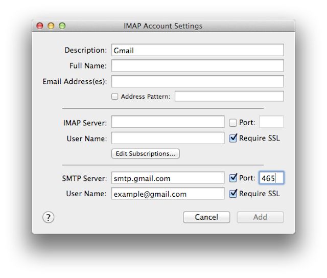The width and height of the screenshot is (327, 278).
Task: Uncheck IMAP Require SSL checkbox
Action: 233,138
